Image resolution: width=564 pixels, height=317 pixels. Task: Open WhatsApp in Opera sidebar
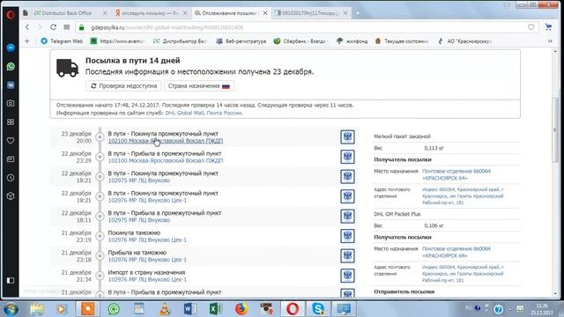pos(11,67)
